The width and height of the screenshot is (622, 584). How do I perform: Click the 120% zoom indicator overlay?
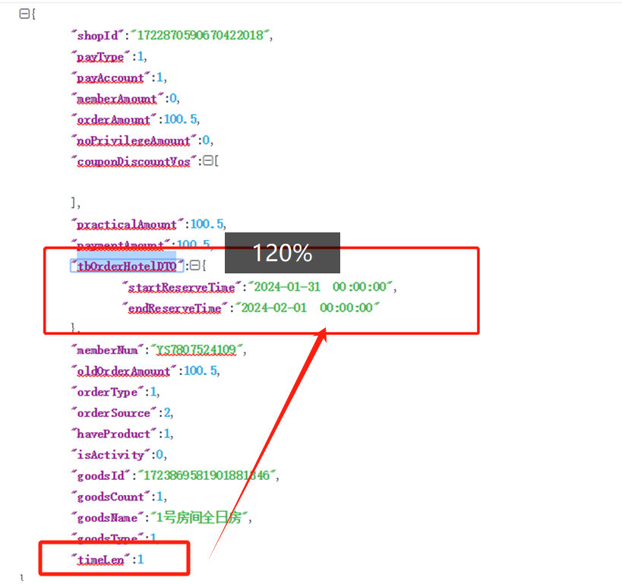point(283,253)
